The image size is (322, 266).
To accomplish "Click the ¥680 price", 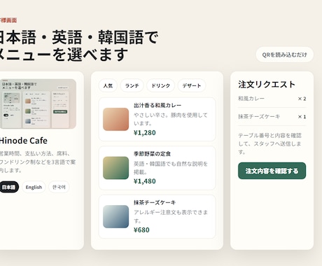I will click(x=141, y=230).
